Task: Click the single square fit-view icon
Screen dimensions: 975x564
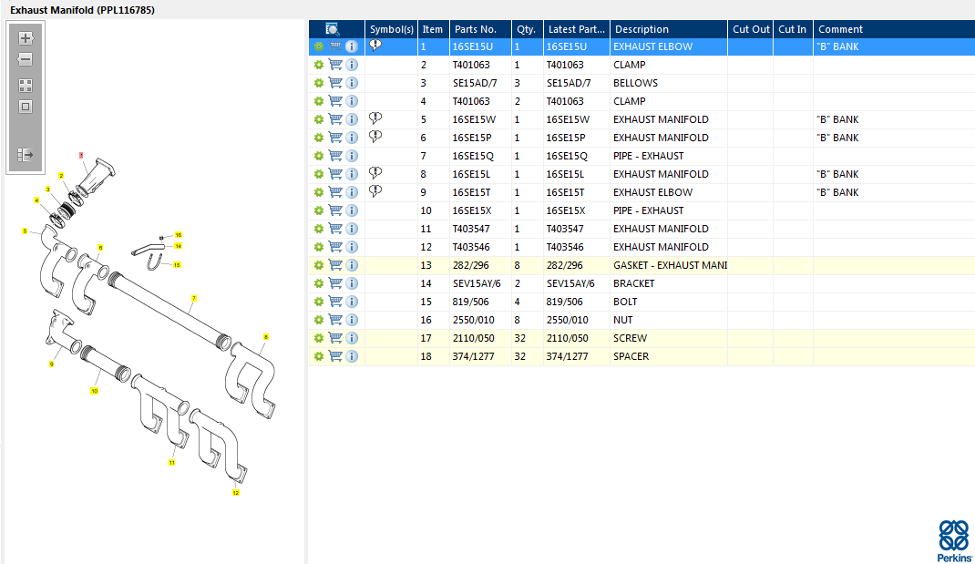Action: click(26, 107)
